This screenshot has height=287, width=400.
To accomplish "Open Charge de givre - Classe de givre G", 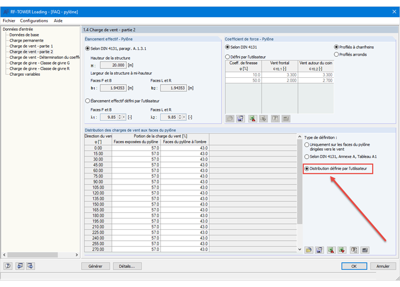I will (39, 63).
